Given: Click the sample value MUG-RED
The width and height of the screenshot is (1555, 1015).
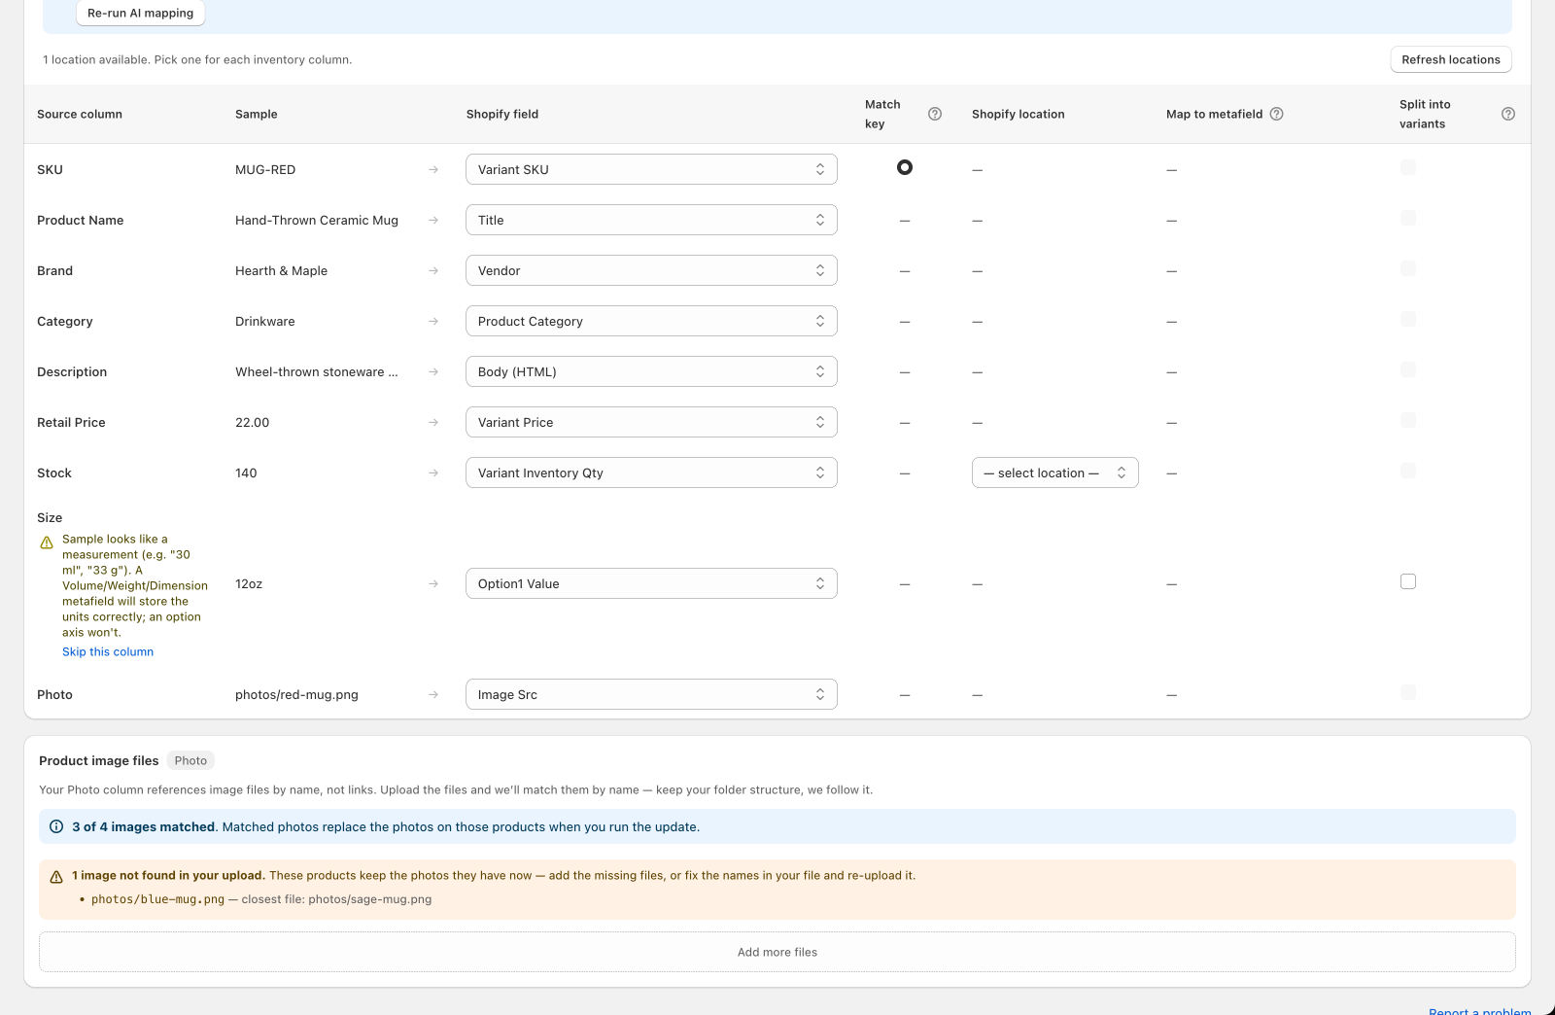Looking at the screenshot, I should (265, 169).
